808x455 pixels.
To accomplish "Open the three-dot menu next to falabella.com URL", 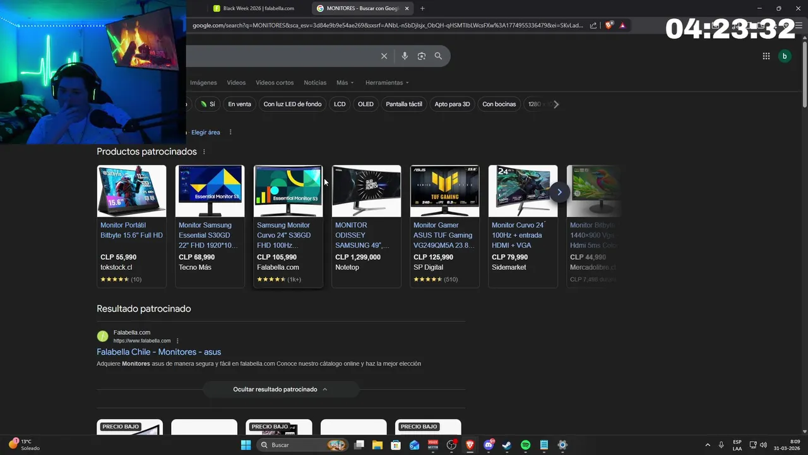I will click(x=177, y=341).
